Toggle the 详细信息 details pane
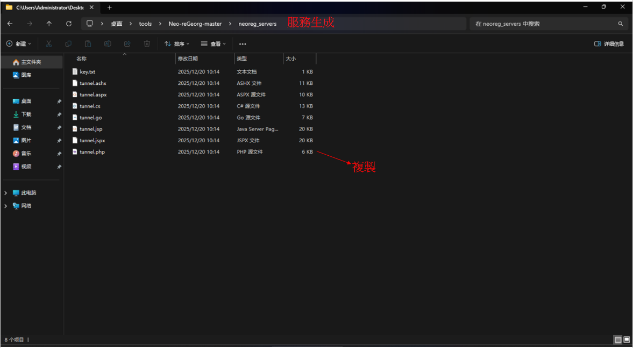 click(609, 44)
